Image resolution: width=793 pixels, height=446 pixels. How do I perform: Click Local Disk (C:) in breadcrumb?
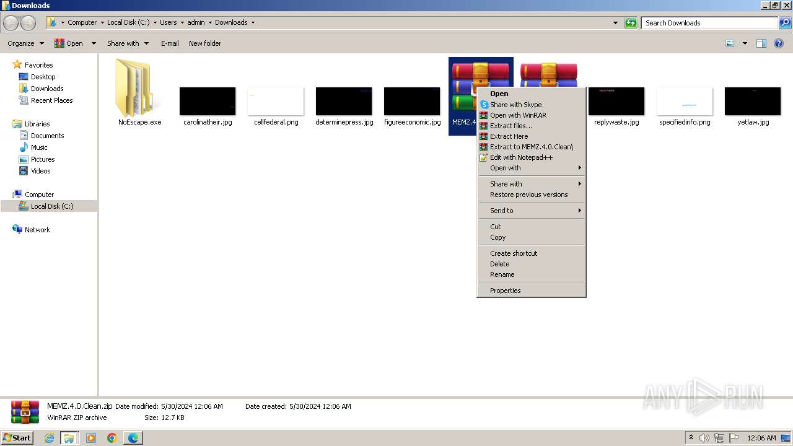click(x=128, y=22)
